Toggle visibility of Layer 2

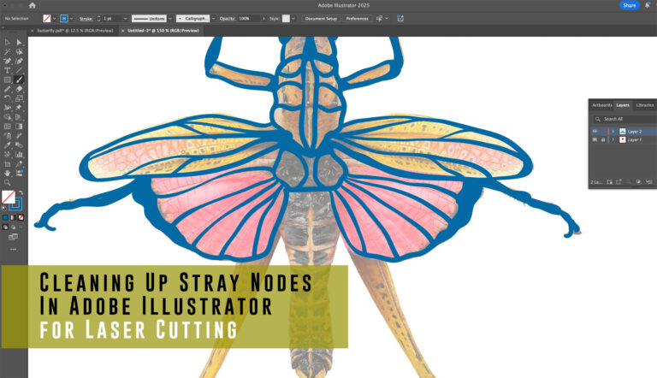[x=595, y=131]
